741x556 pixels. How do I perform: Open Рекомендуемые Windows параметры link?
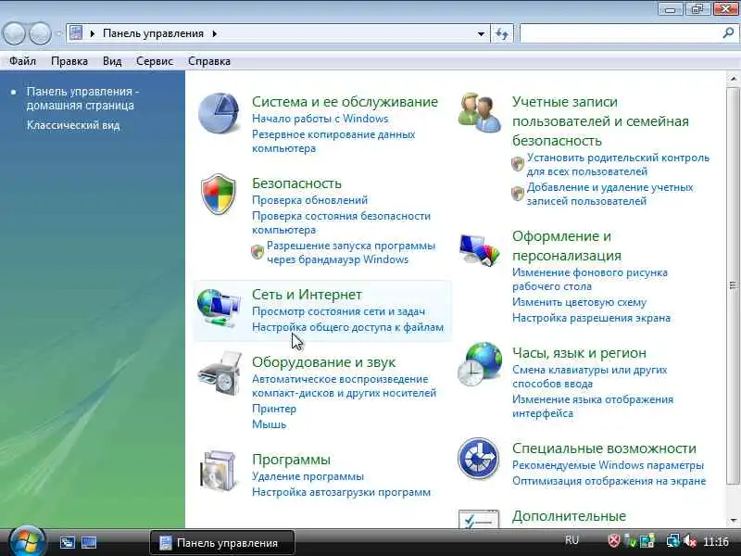coord(609,465)
